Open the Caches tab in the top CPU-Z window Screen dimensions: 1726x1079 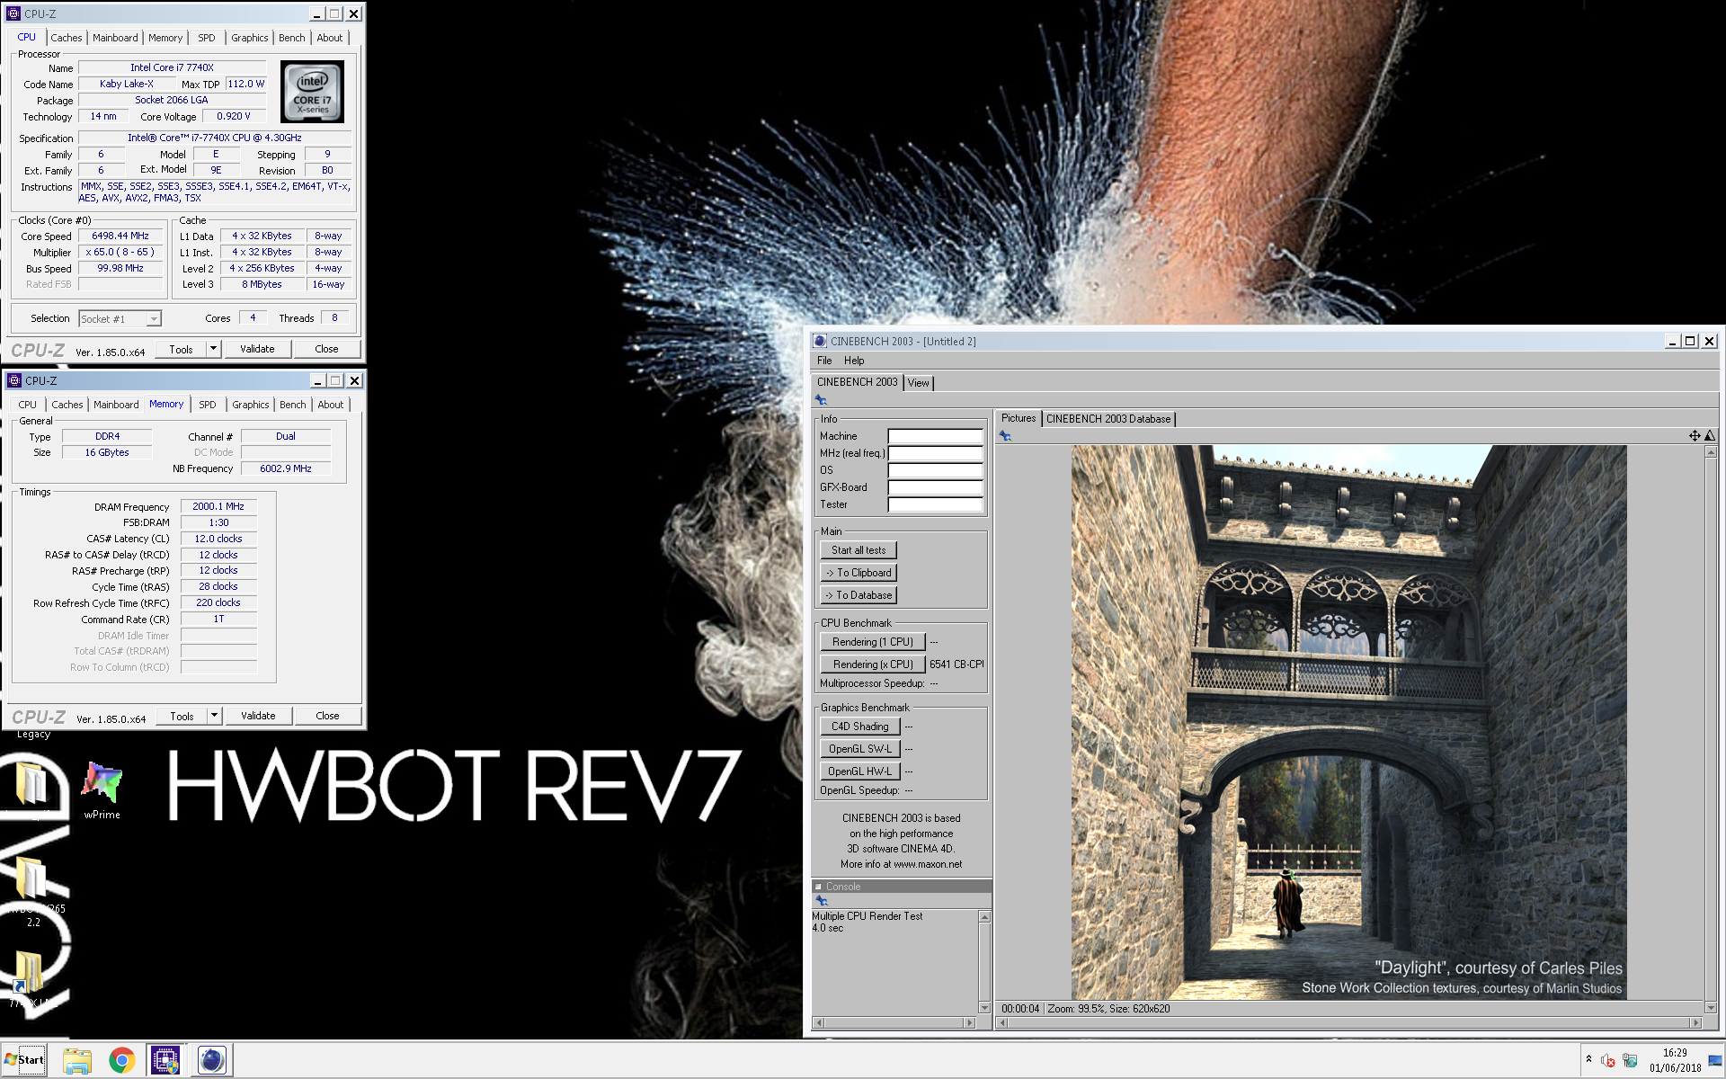(x=67, y=38)
